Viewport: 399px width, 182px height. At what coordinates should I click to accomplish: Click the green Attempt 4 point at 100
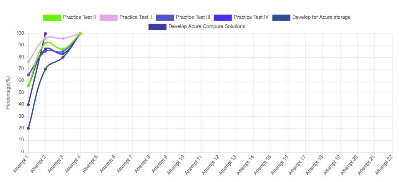point(80,33)
